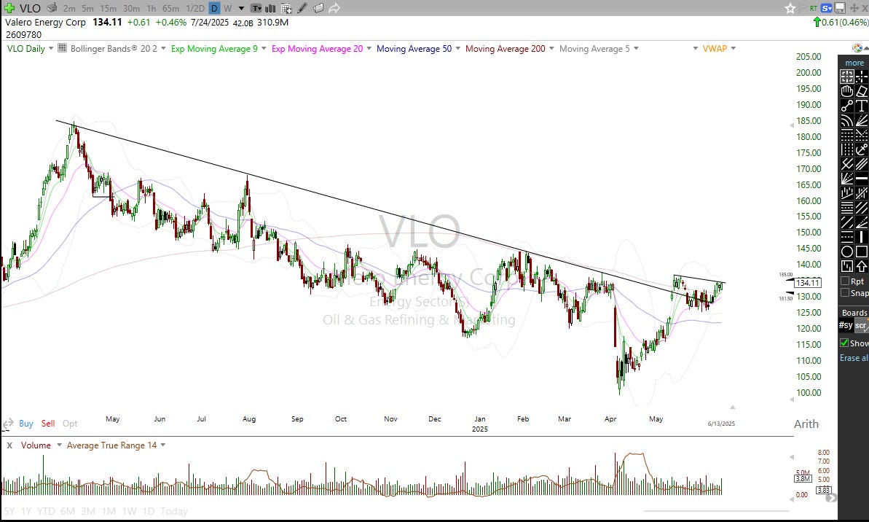This screenshot has height=522, width=869.
Task: Enable the Rpt checkbox
Action: (845, 281)
